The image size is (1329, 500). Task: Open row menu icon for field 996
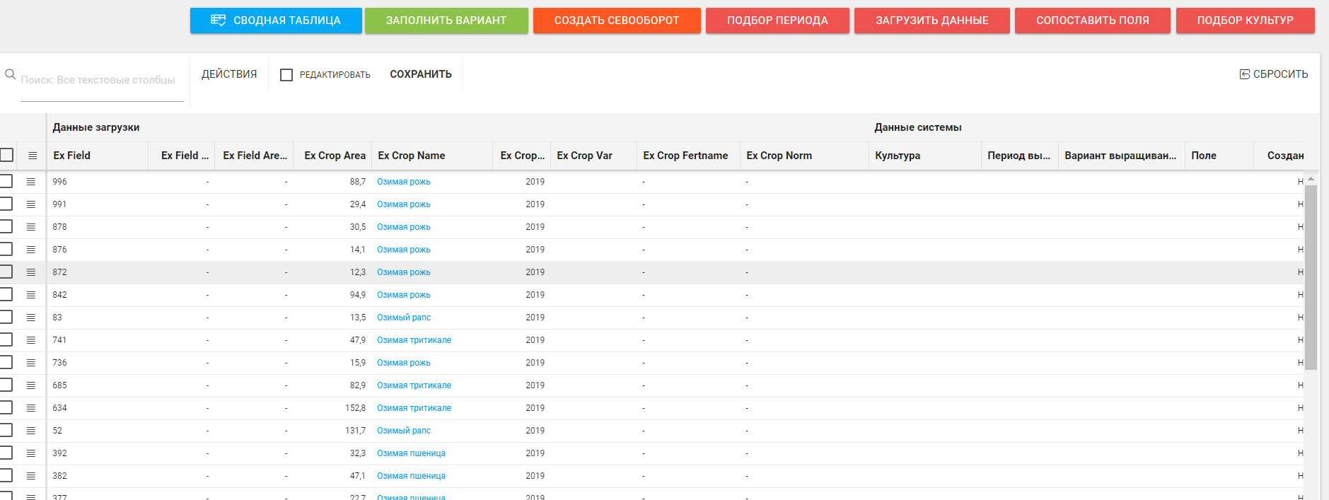[x=31, y=182]
